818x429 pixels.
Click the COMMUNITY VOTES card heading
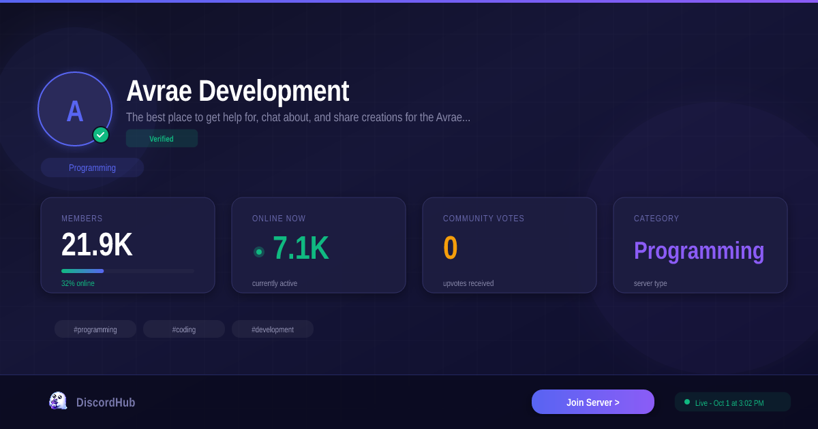(x=484, y=219)
